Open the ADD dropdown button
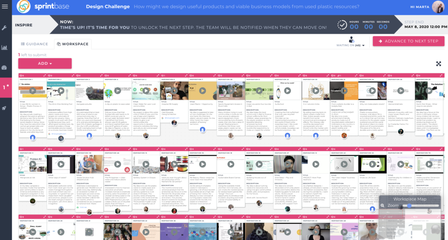The width and height of the screenshot is (448, 240). coord(45,63)
